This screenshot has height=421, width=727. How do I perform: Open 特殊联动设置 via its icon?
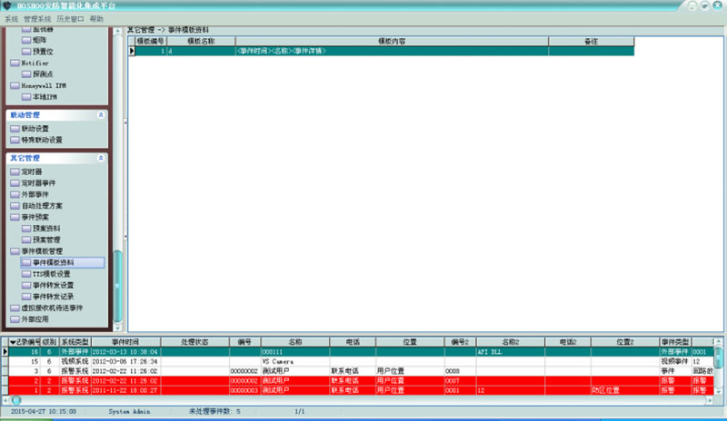15,140
